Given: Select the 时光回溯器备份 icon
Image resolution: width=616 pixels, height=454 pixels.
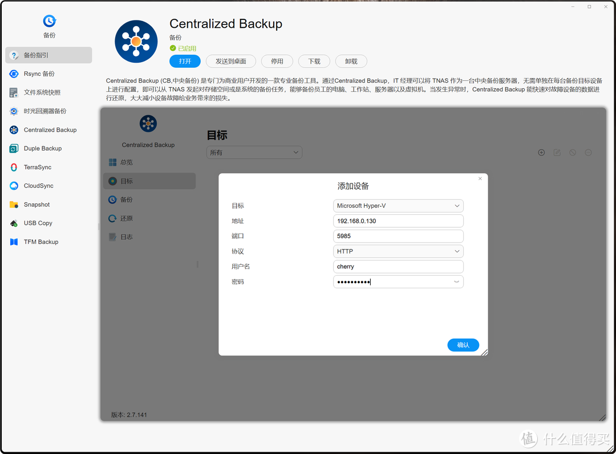Looking at the screenshot, I should coord(14,111).
